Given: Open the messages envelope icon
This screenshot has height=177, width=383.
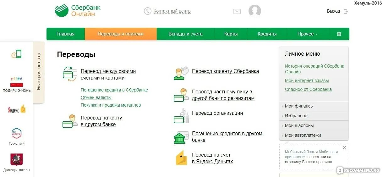Looking at the screenshot, I should pyautogui.click(x=237, y=11).
